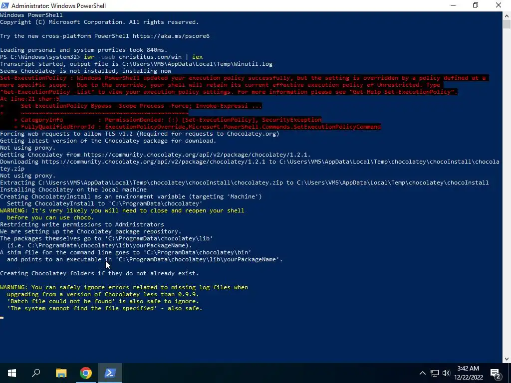Screen dimensions: 511x383
Task: Restore down the PowerShell window
Action: (x=476, y=5)
